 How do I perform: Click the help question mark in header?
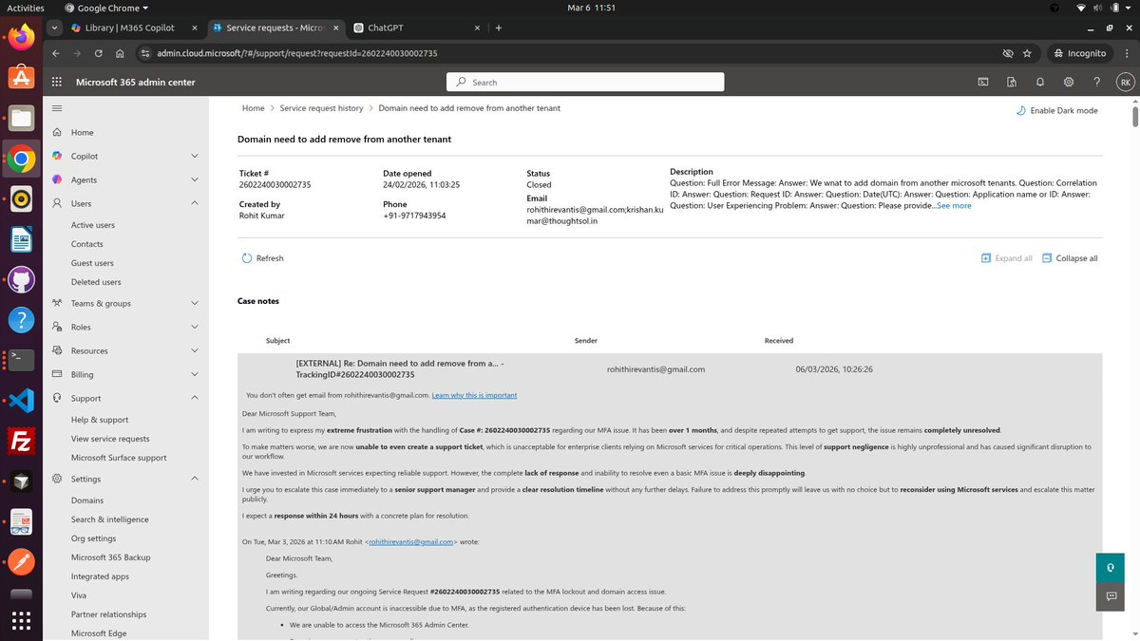click(1097, 82)
